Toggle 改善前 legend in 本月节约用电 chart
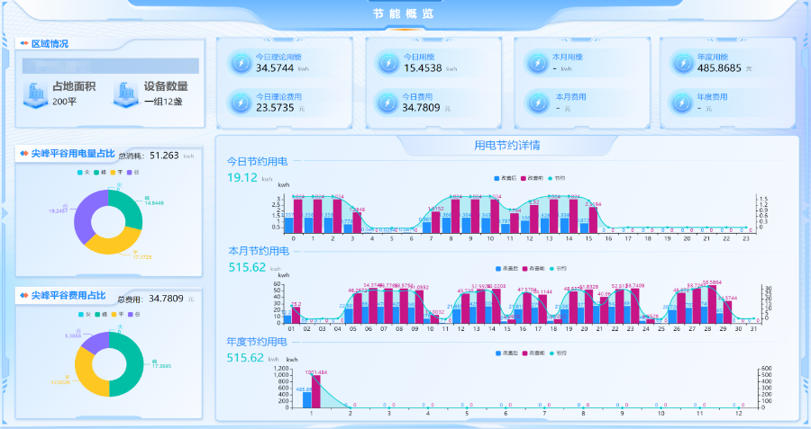Image resolution: width=811 pixels, height=429 pixels. (532, 268)
